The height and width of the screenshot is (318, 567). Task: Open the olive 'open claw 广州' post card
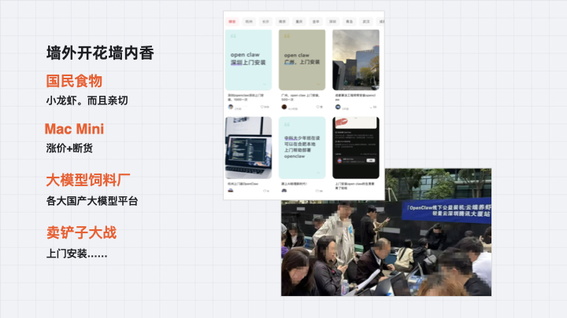[302, 60]
